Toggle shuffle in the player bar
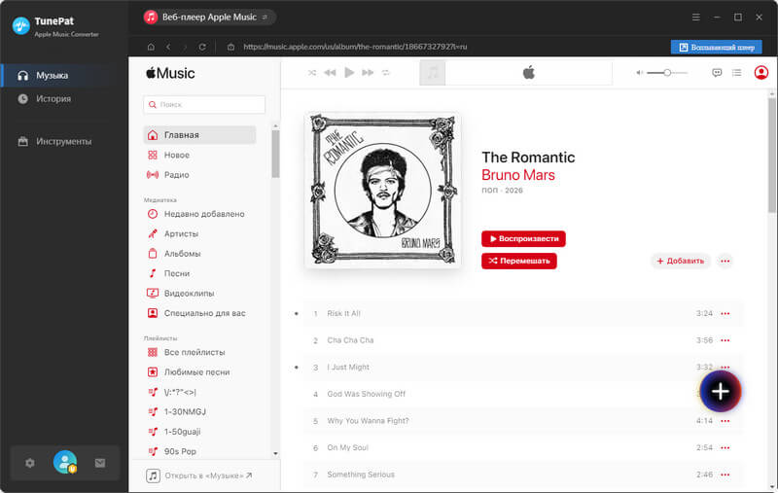 (x=312, y=73)
